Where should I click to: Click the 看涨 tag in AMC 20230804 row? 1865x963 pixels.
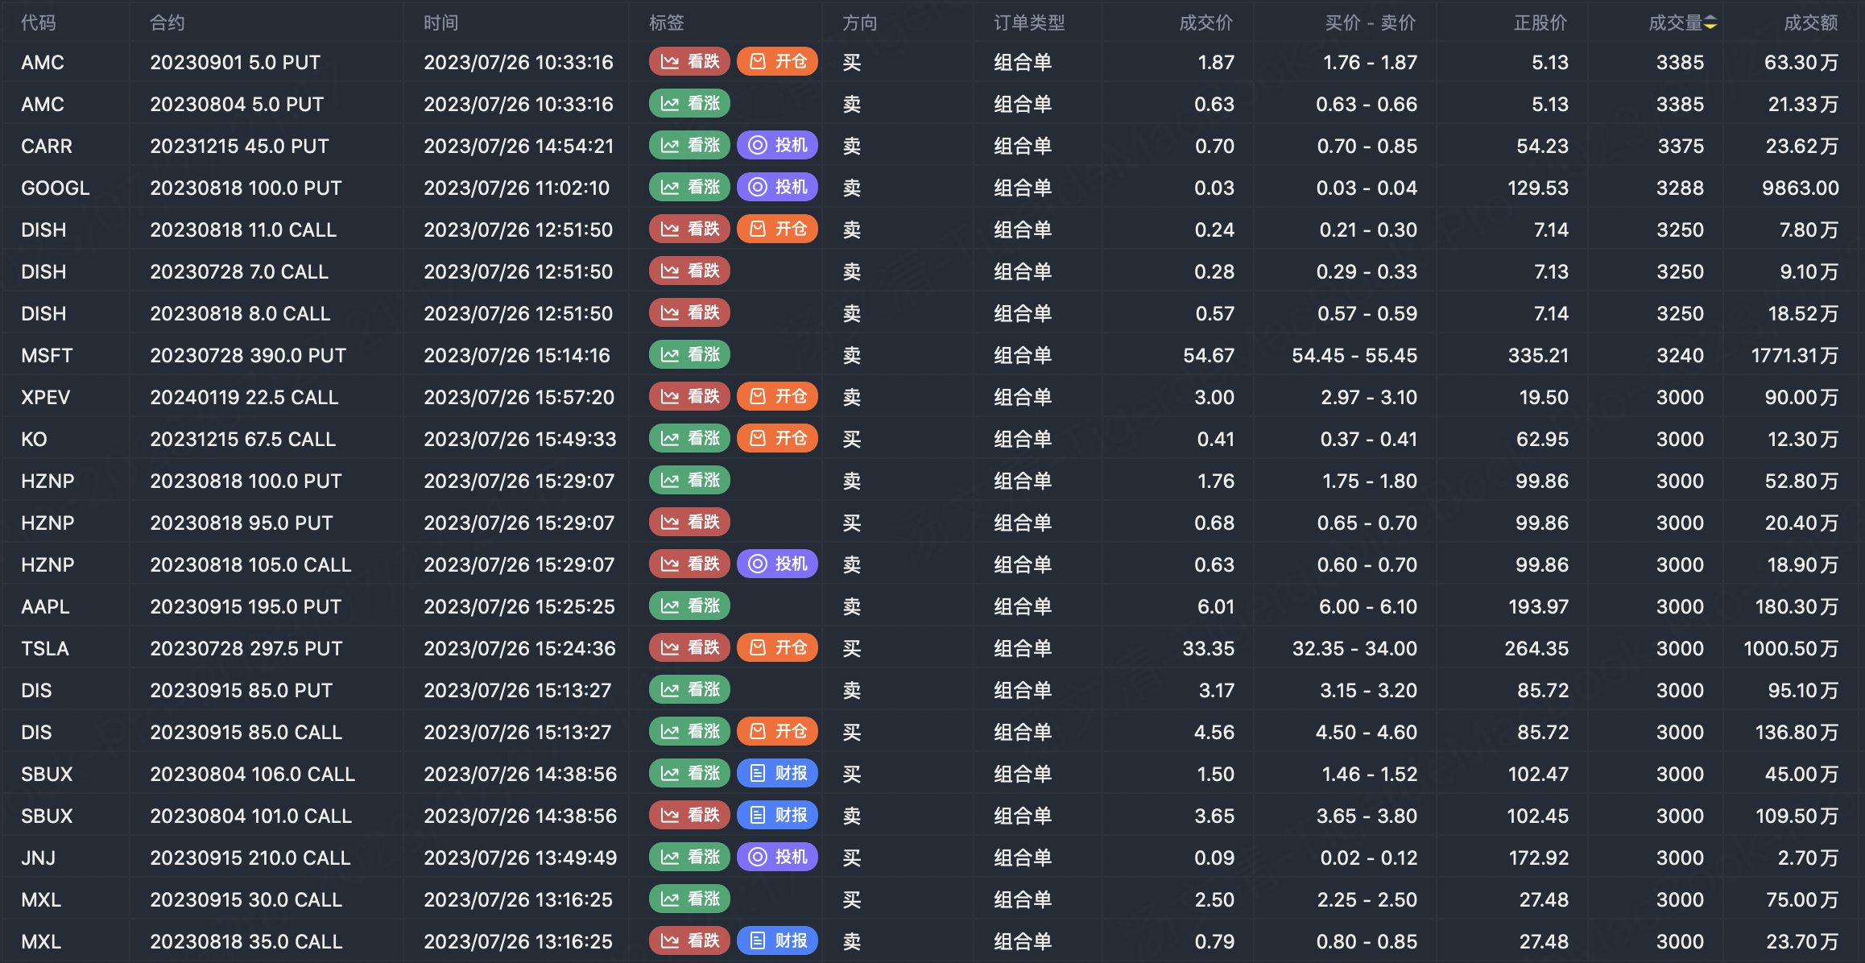(689, 104)
